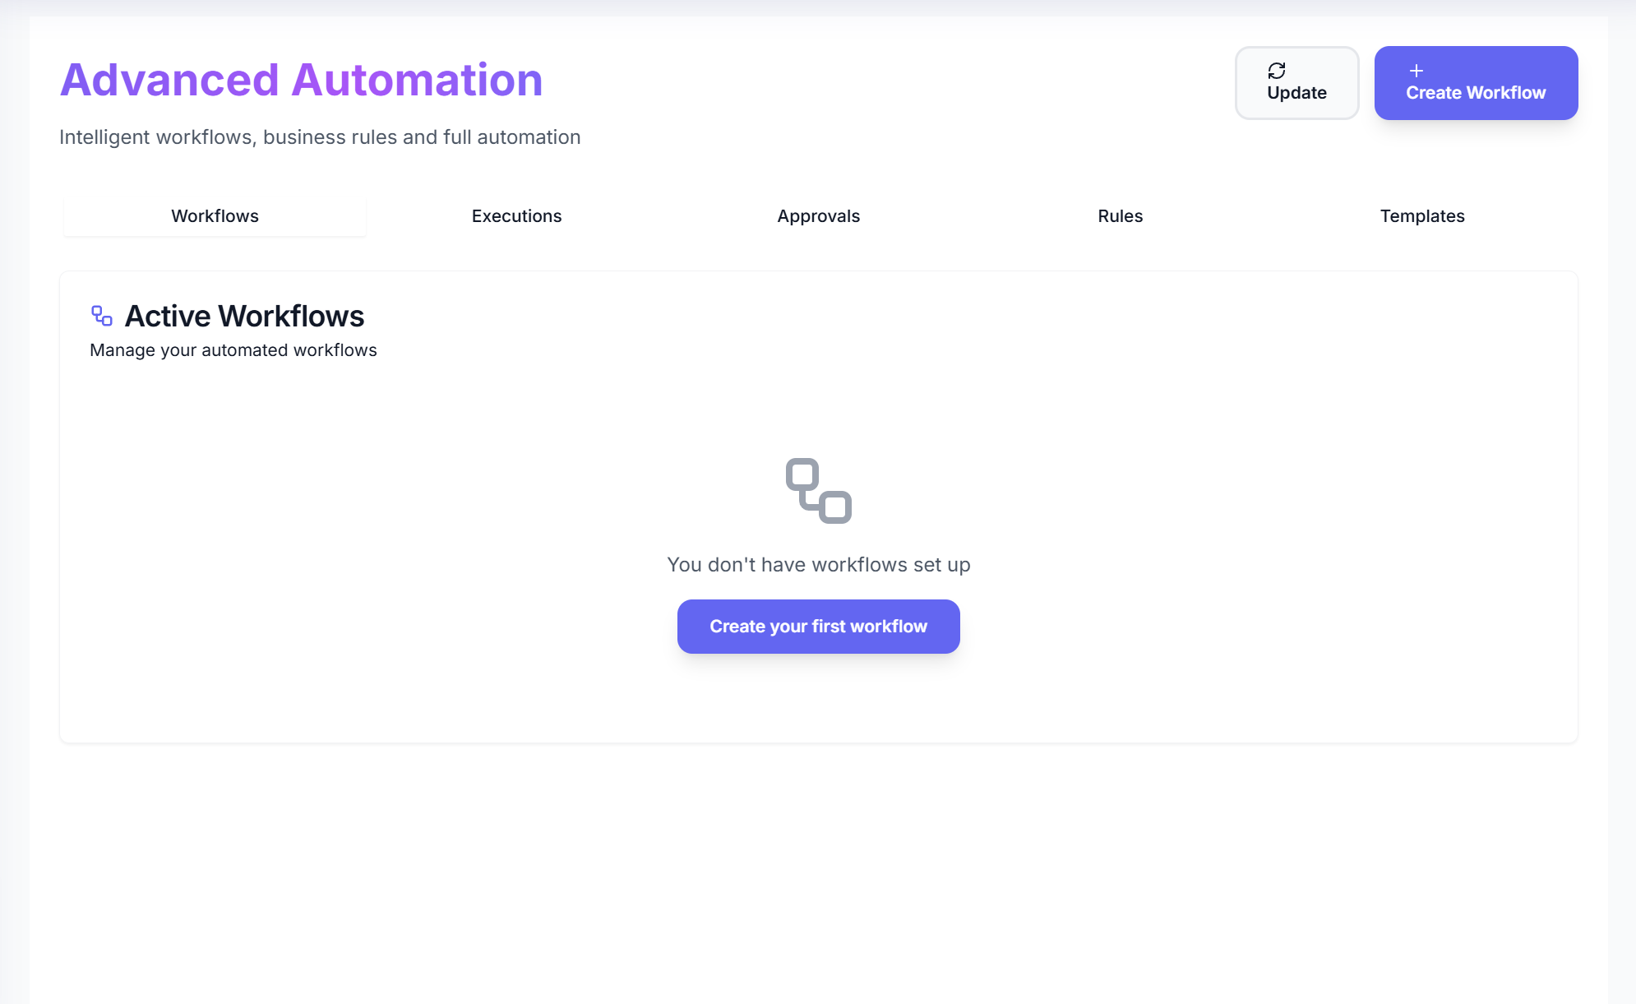
Task: Click the subtitle about intelligent workflows
Action: pyautogui.click(x=320, y=136)
